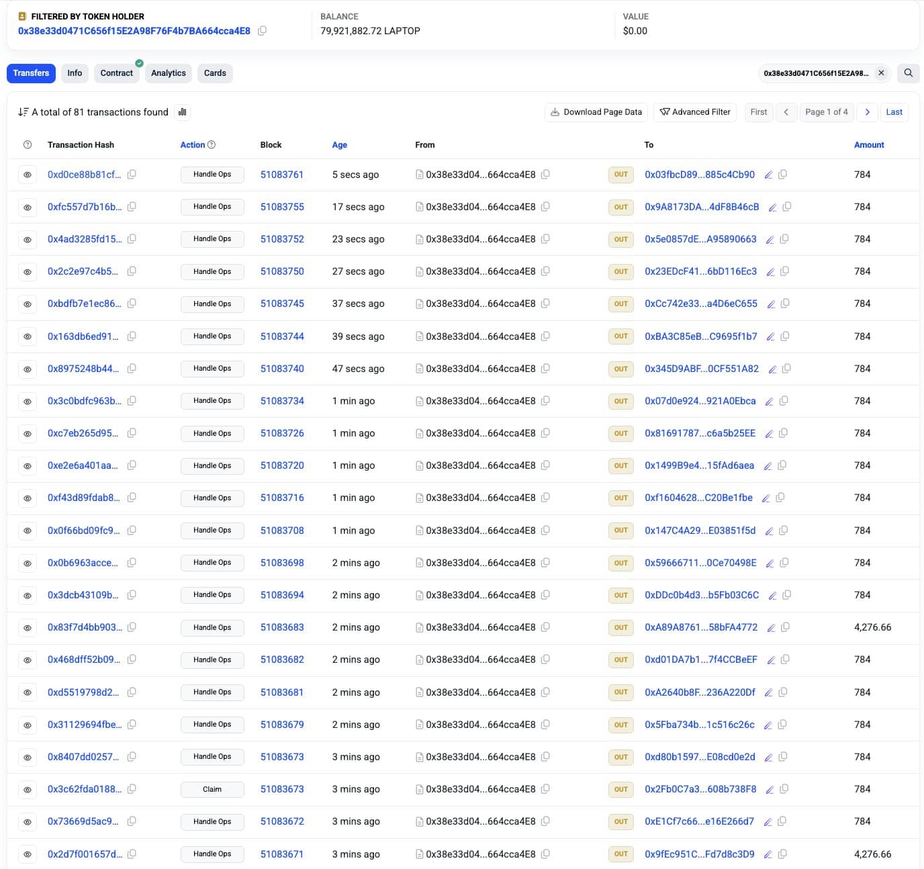Screen dimensions: 924x869
Task: Click the help icon in table header
Action: tap(28, 145)
